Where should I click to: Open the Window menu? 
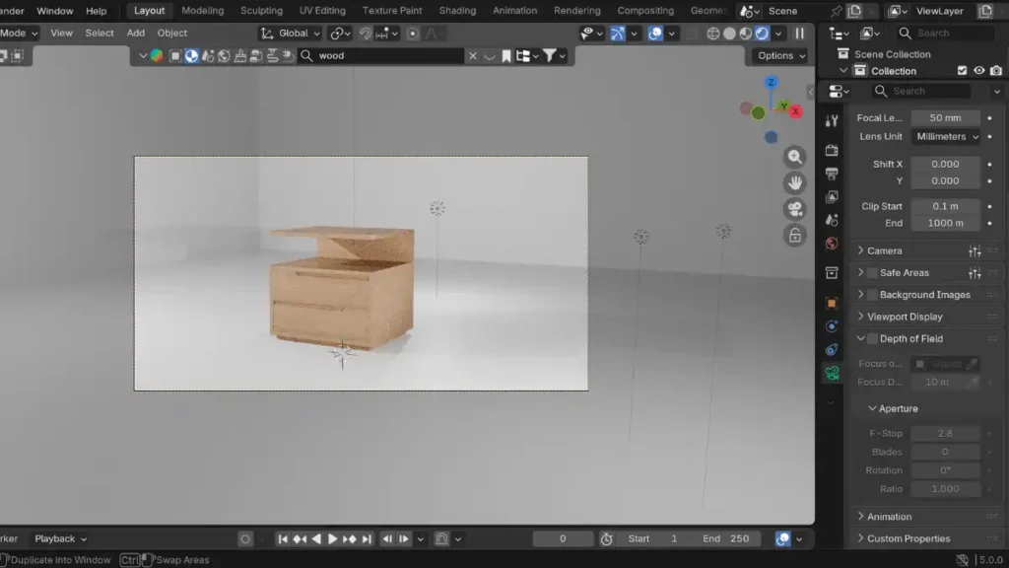[55, 11]
